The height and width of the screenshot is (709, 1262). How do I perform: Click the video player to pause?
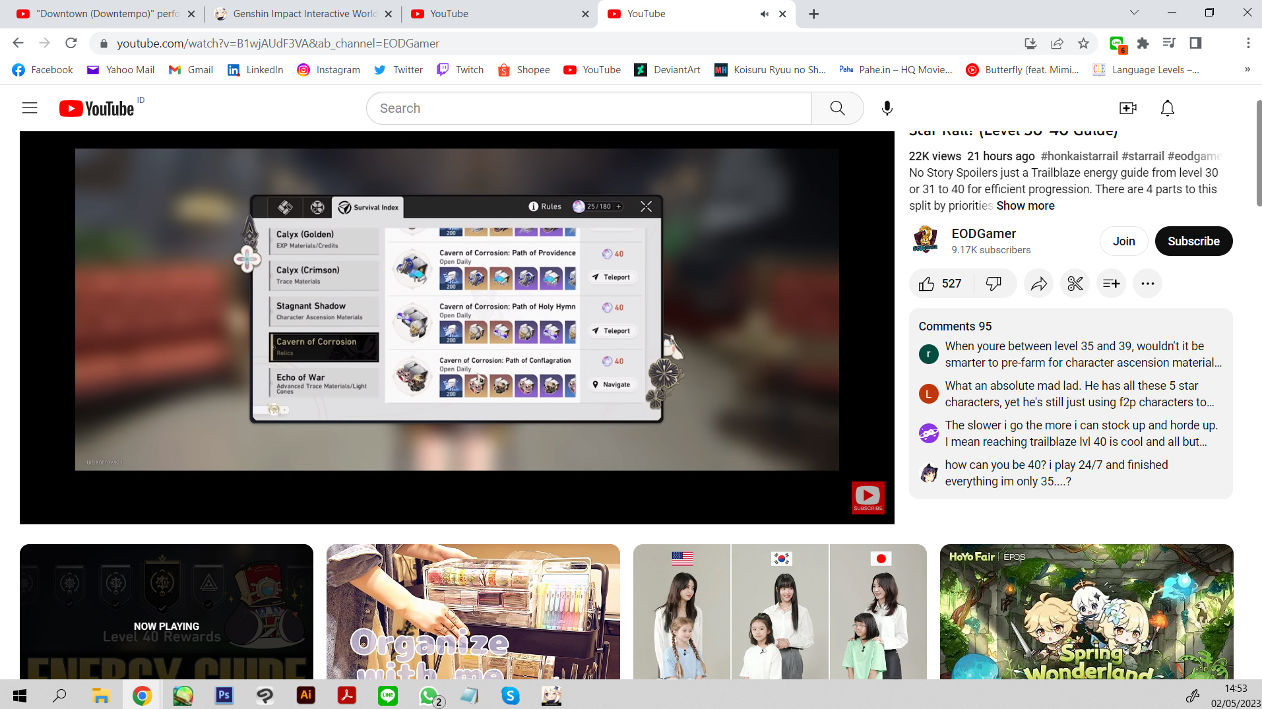(457, 328)
